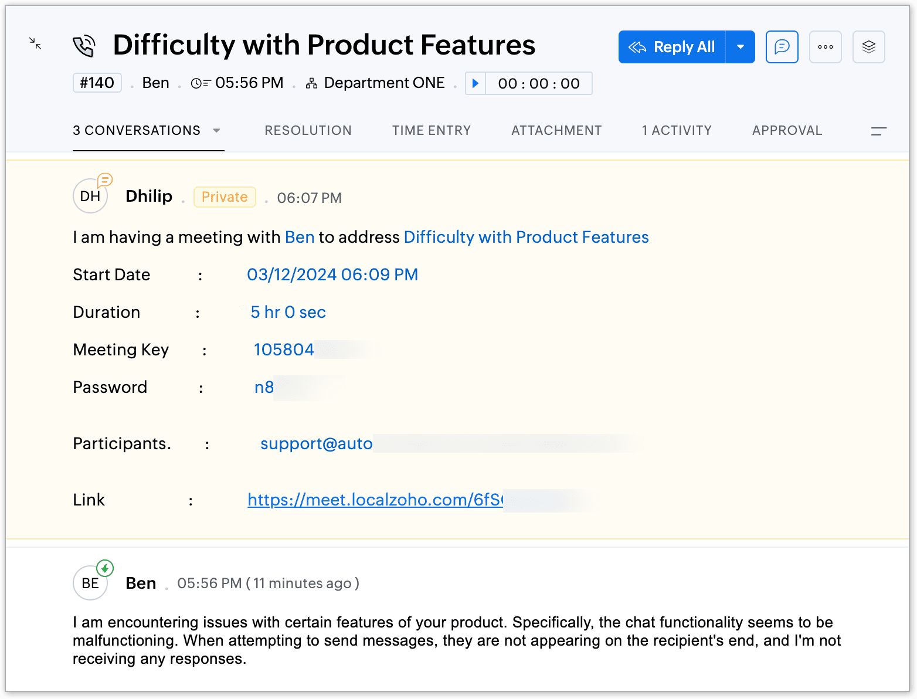Click the department hierarchy icon
This screenshot has height=699, width=917.
[311, 83]
